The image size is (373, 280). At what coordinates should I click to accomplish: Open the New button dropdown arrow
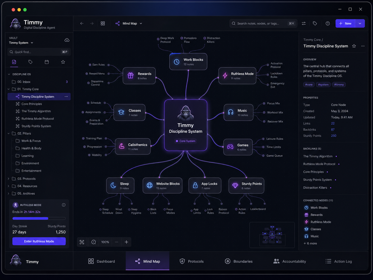pos(360,23)
